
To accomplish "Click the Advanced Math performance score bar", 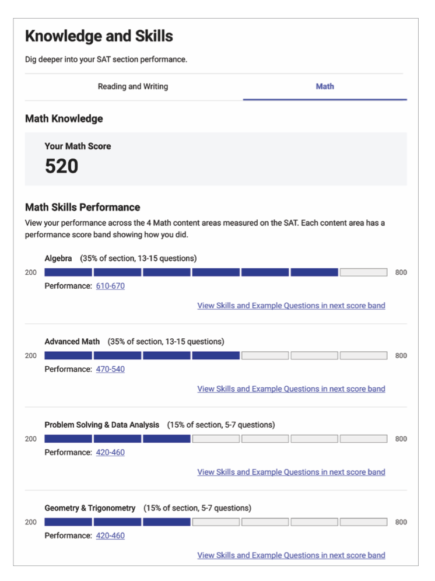I will [216, 356].
